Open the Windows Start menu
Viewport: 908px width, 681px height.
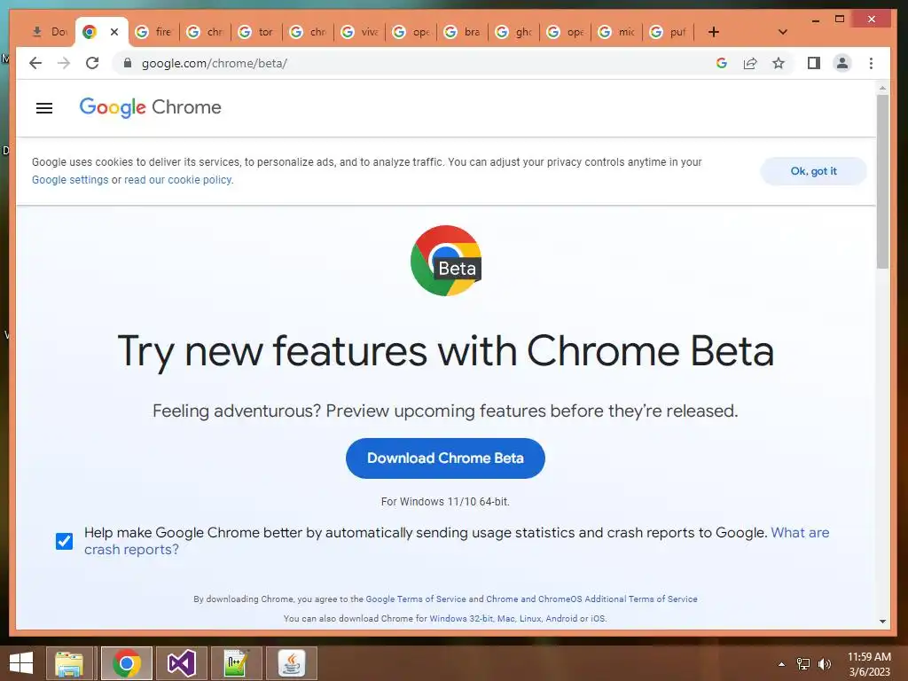[x=21, y=663]
